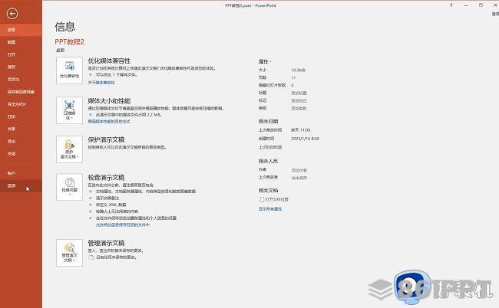Open the 压缩媒体 compress media dropdown
Image resolution: width=499 pixels, height=308 pixels.
coord(69,110)
